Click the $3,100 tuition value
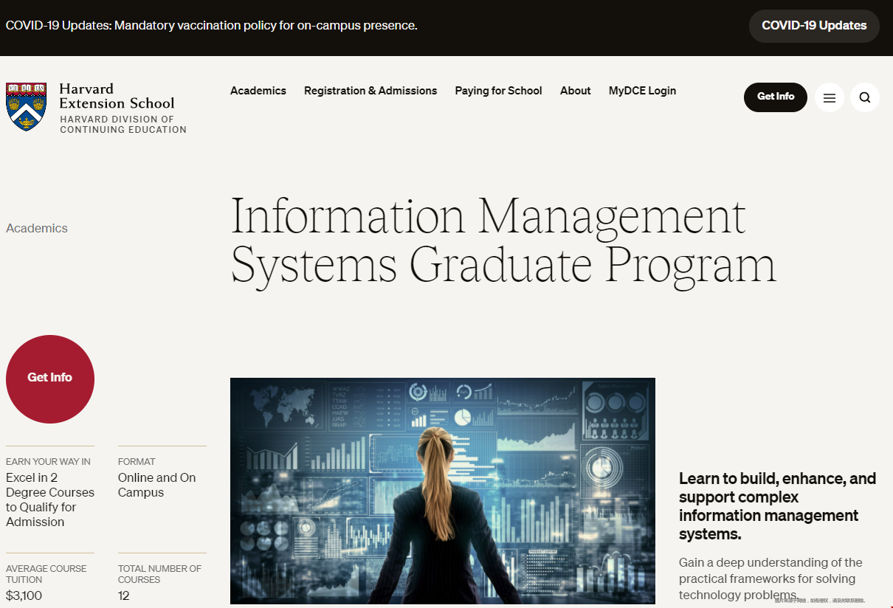Image resolution: width=893 pixels, height=608 pixels. (x=24, y=595)
